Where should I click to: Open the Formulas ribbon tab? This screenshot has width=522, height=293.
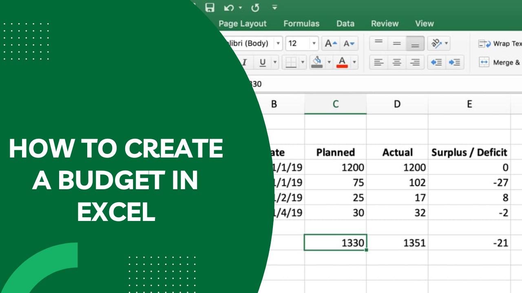pyautogui.click(x=301, y=24)
